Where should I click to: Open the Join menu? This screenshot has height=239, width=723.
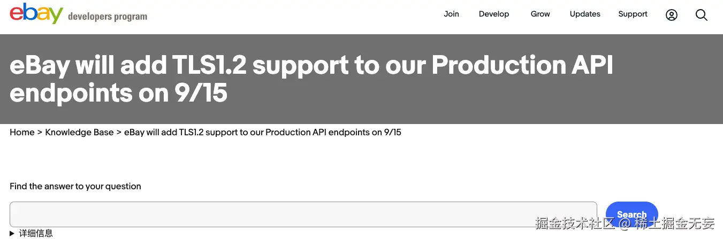tap(451, 14)
